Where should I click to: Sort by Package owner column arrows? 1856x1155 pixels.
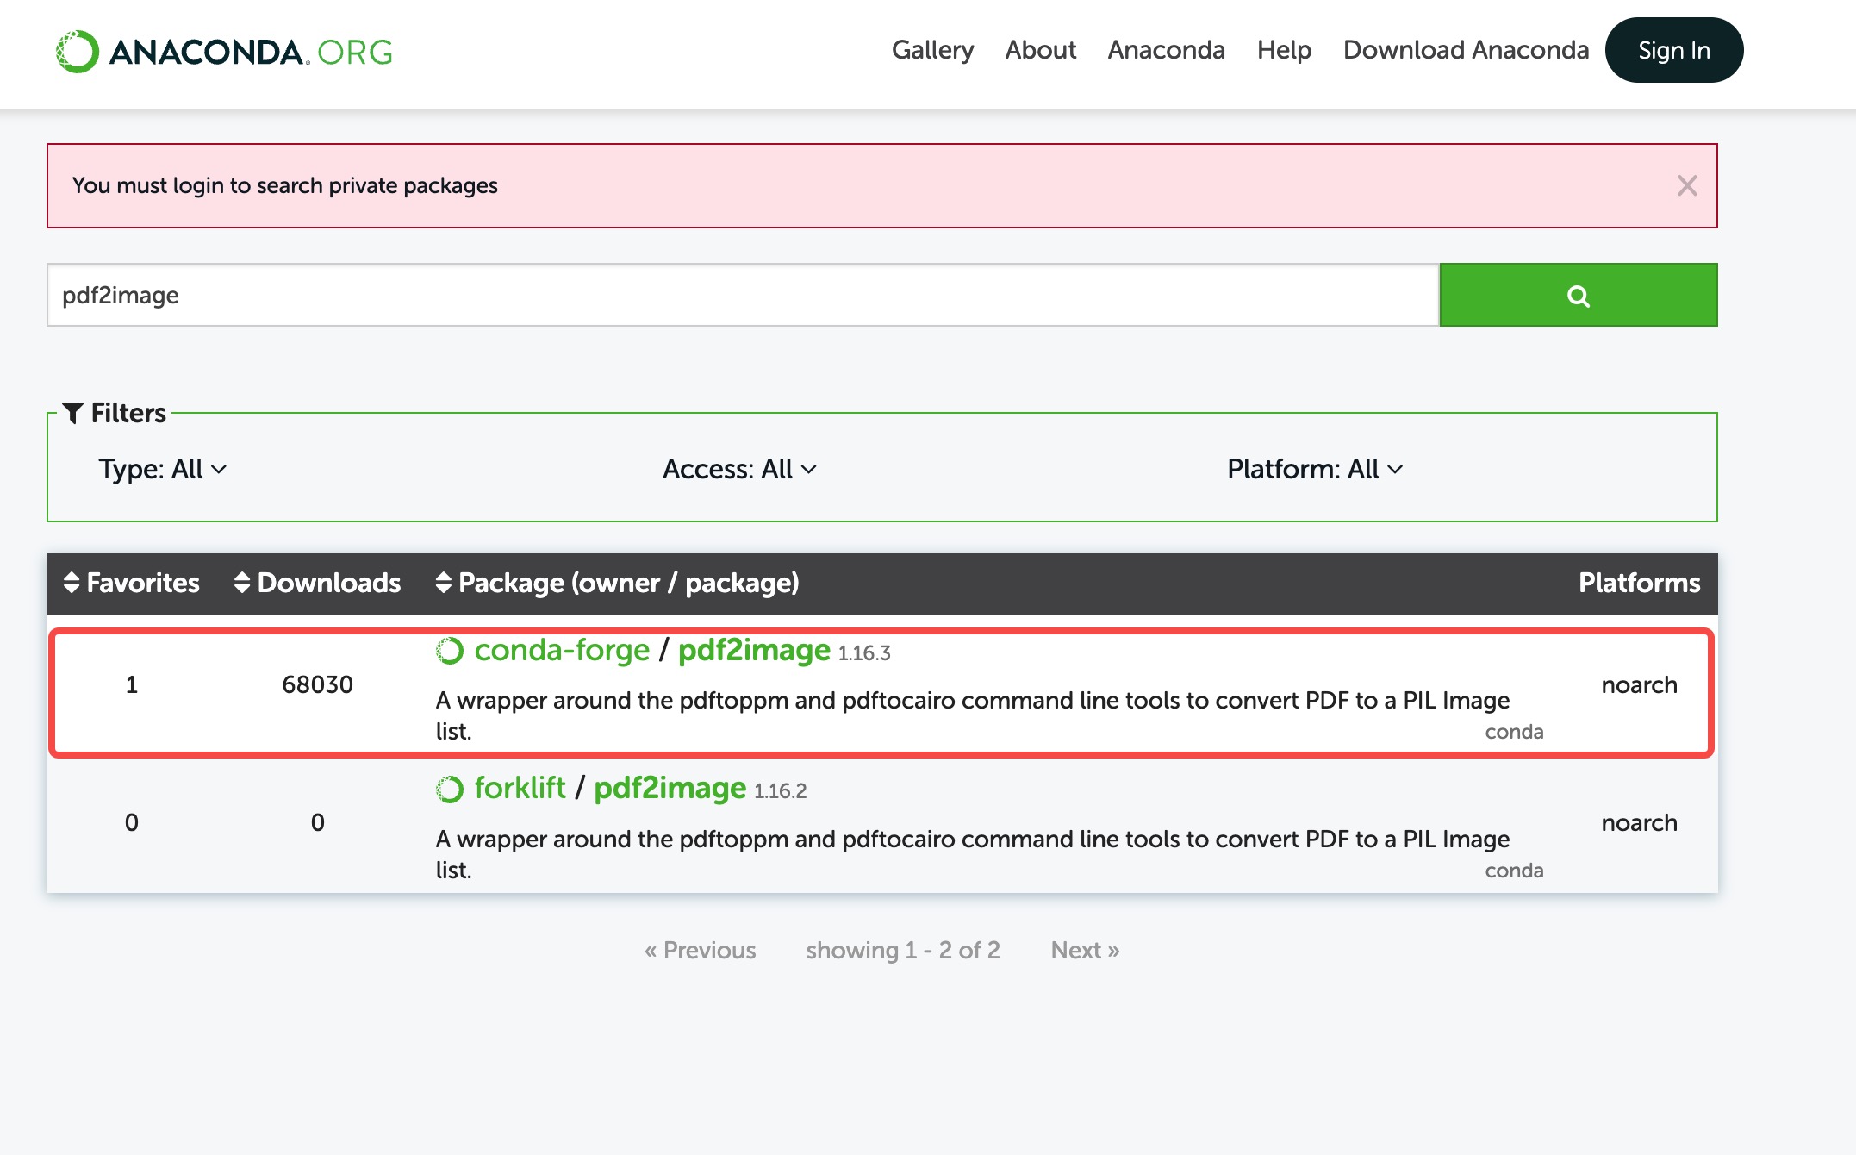coord(444,583)
